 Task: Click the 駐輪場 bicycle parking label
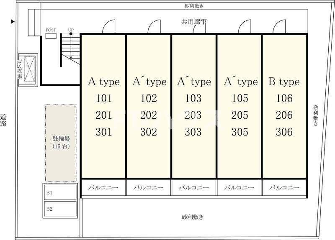point(61,139)
